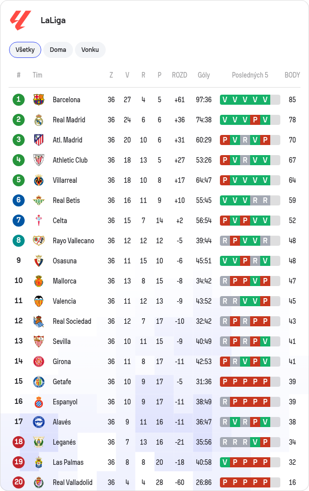Click the Real Valladolid crest icon
The image size is (309, 491).
click(39, 482)
